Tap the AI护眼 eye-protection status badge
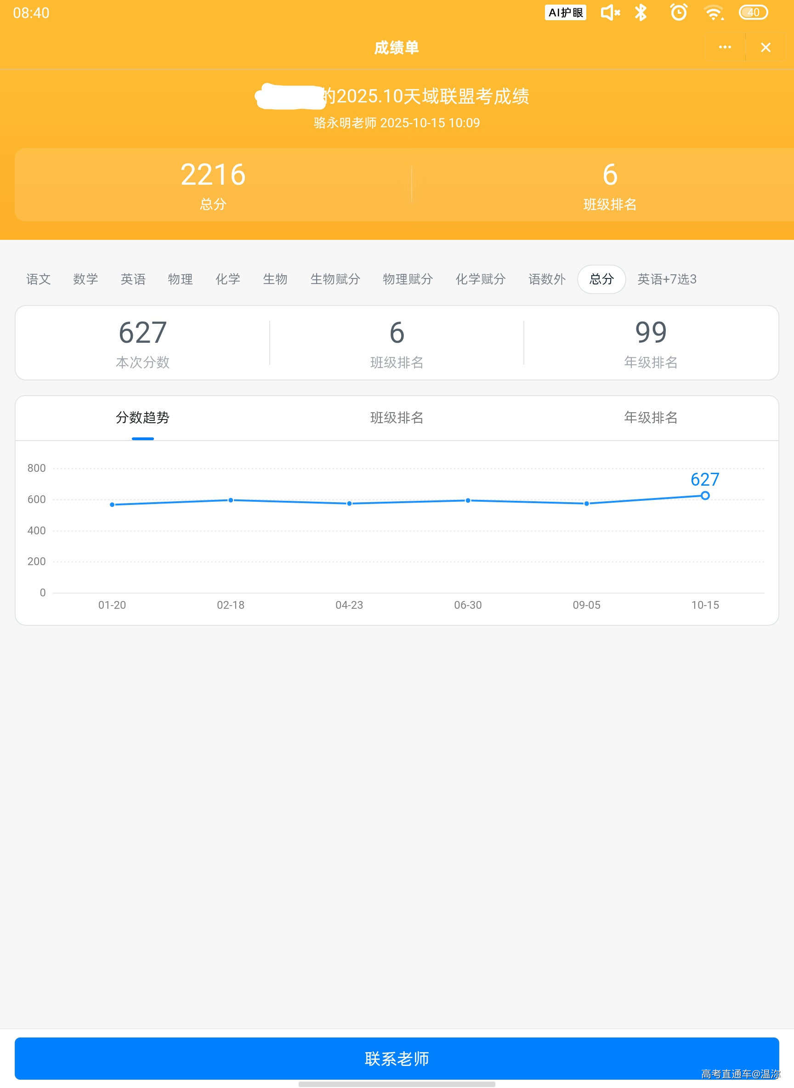The height and width of the screenshot is (1088, 794). 565,12
